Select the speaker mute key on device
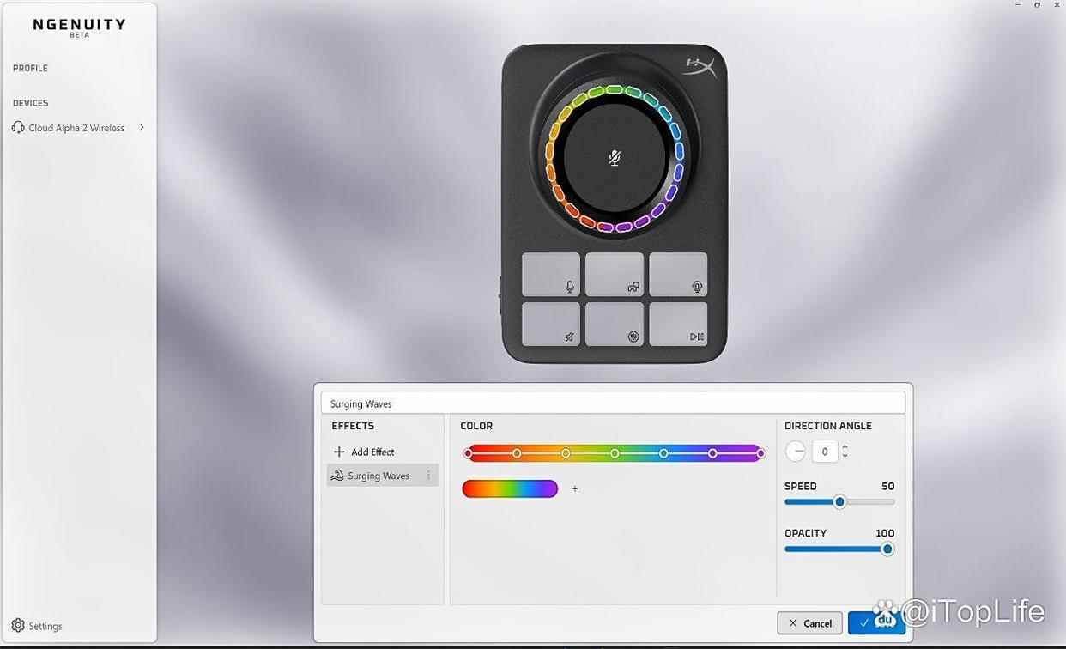The image size is (1066, 649). click(x=551, y=324)
